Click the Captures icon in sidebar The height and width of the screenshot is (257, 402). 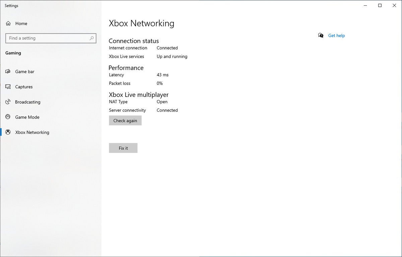click(x=8, y=87)
